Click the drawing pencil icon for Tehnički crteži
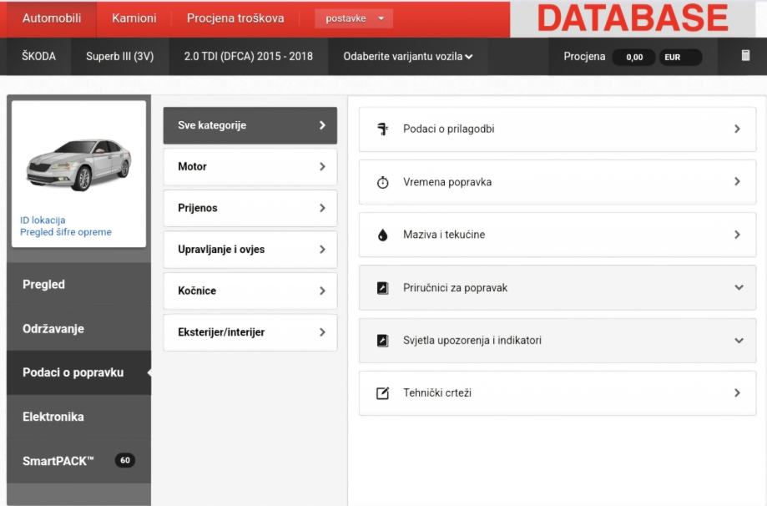The height and width of the screenshot is (506, 767). pos(382,393)
